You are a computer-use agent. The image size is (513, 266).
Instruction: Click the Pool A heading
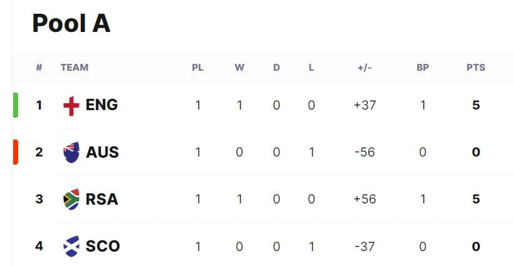(x=71, y=23)
